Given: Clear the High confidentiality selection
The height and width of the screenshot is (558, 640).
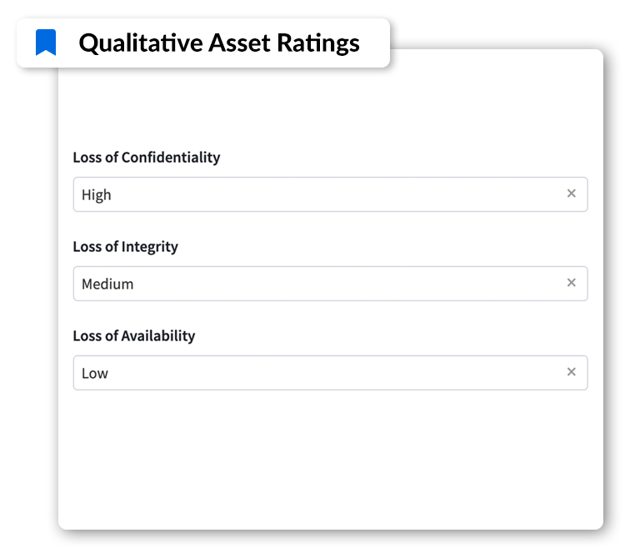Looking at the screenshot, I should (571, 194).
